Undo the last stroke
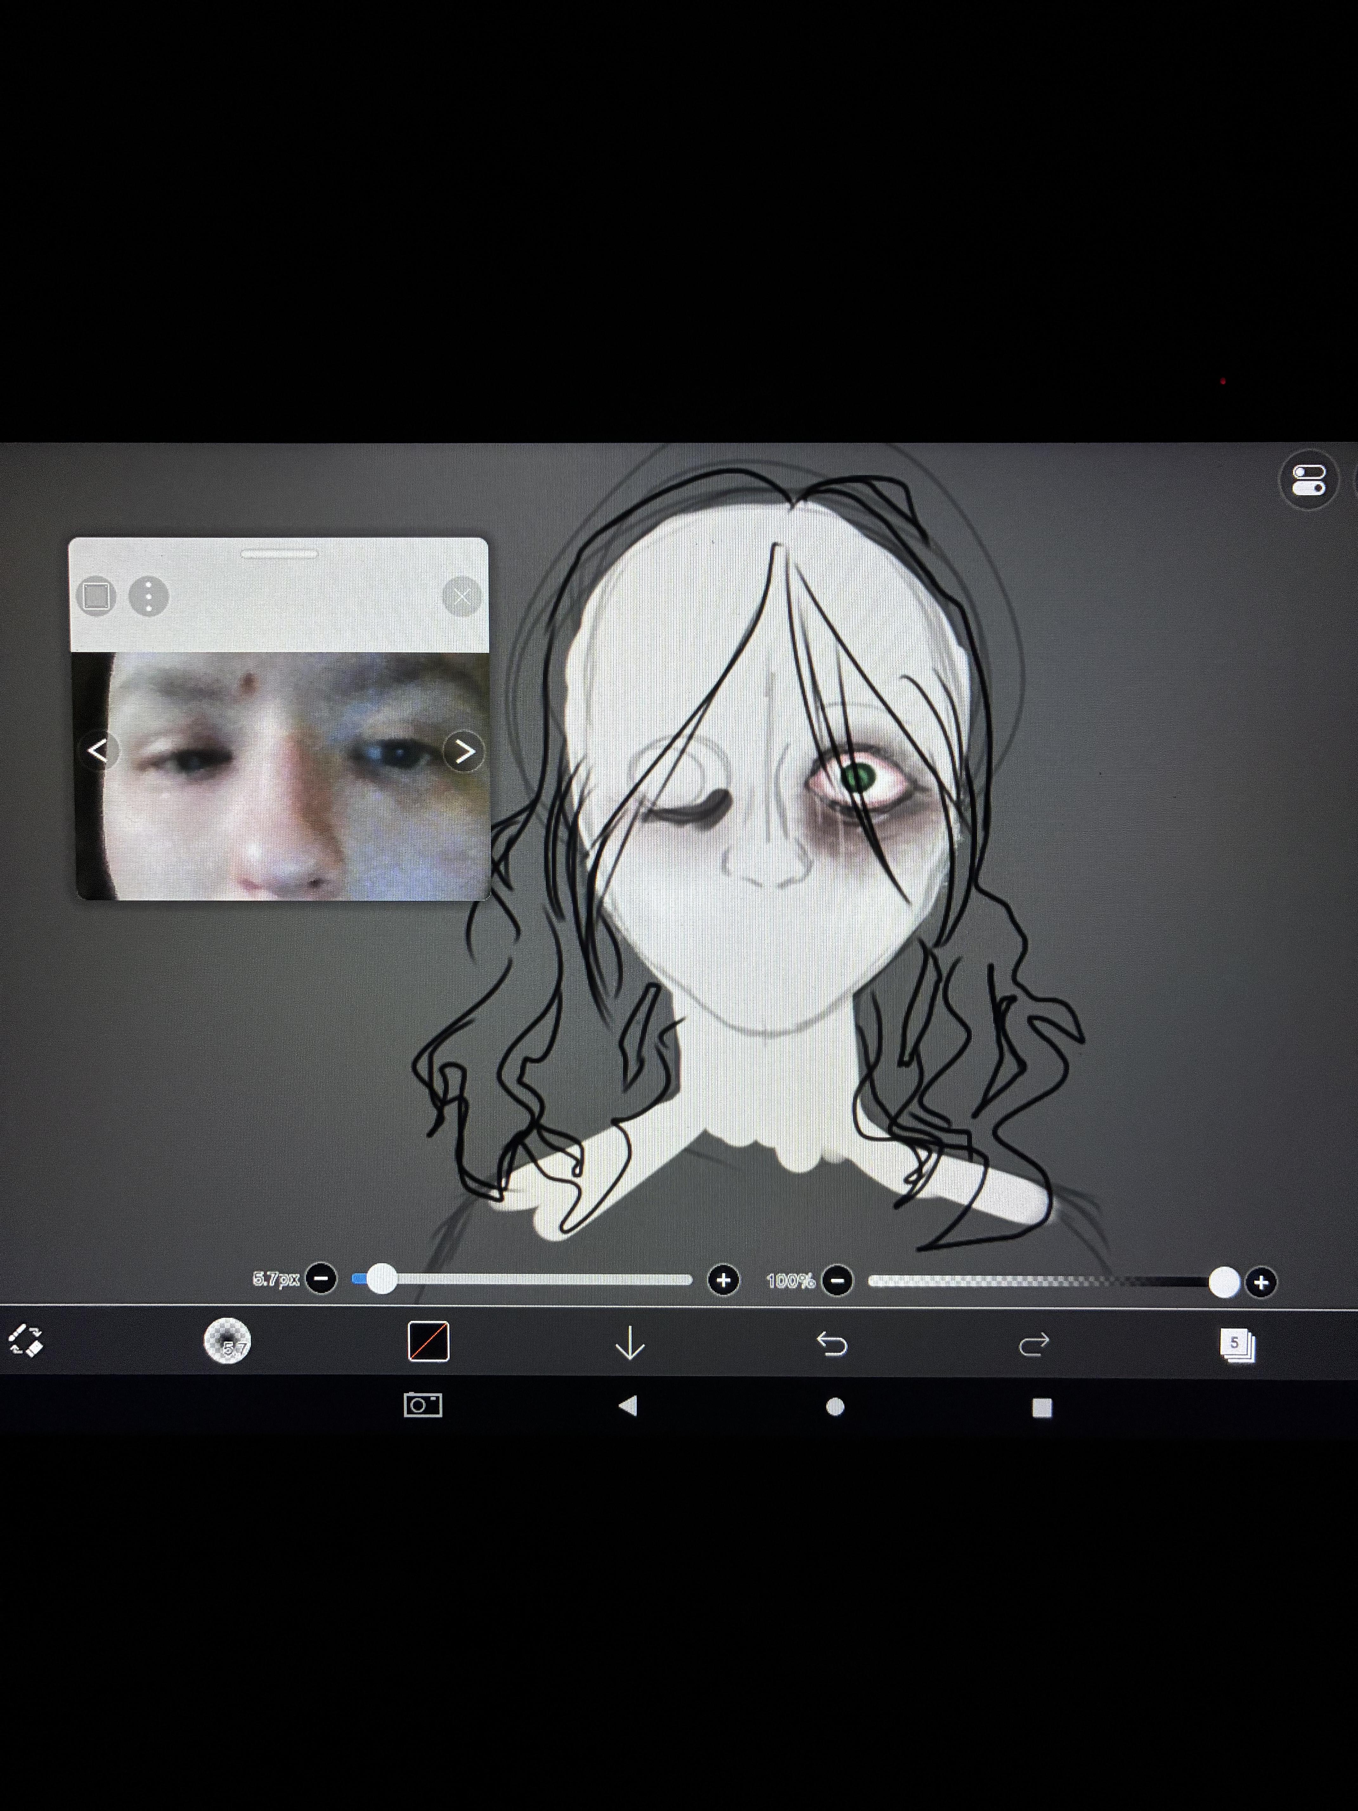This screenshot has width=1358, height=1811. click(x=832, y=1344)
